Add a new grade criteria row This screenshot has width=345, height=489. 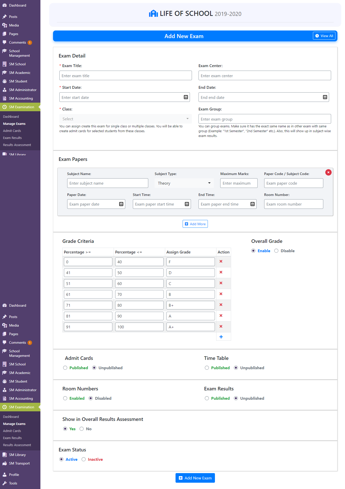221,337
